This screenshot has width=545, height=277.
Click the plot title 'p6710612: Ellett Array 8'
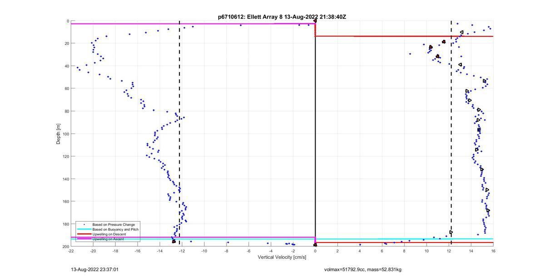coord(250,17)
